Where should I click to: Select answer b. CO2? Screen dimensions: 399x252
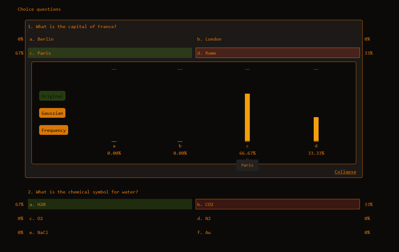(277, 204)
